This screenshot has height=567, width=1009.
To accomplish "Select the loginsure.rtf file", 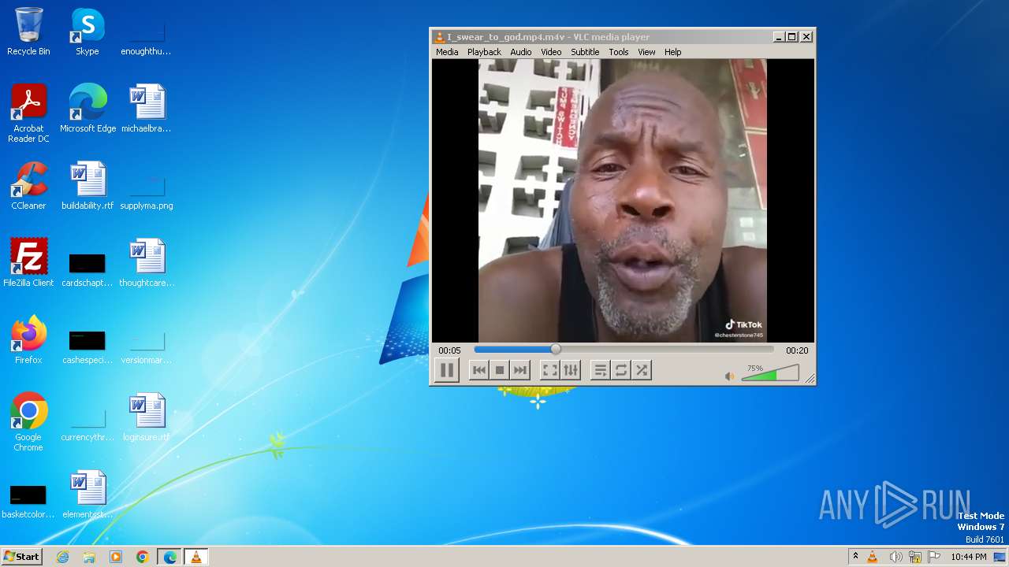I will click(x=147, y=417).
